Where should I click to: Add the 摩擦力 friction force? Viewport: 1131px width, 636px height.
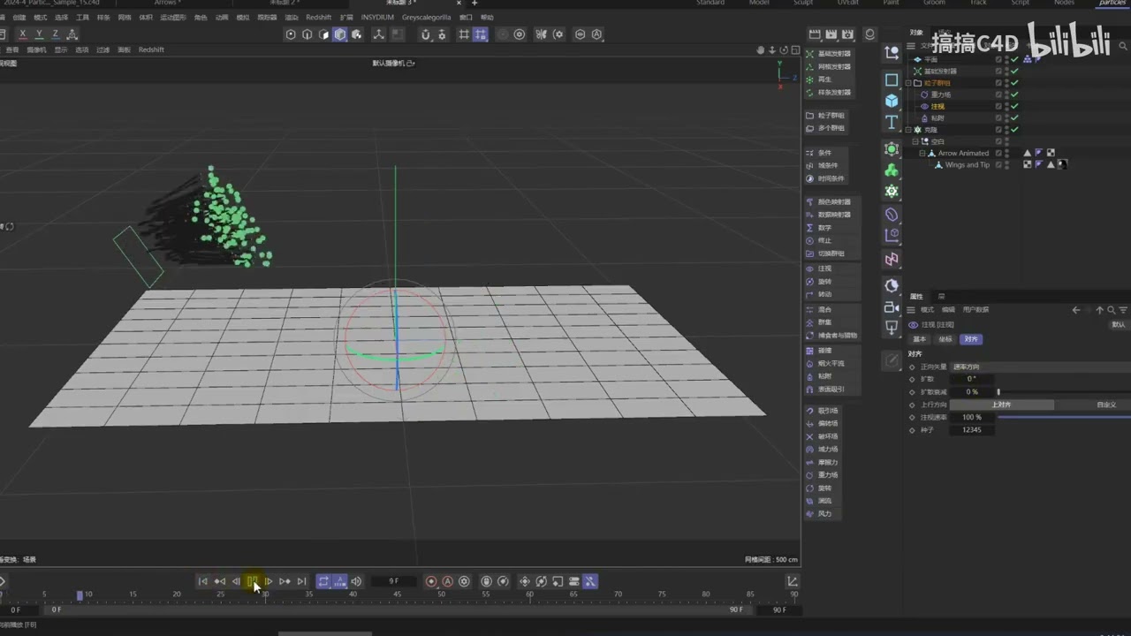coord(823,462)
